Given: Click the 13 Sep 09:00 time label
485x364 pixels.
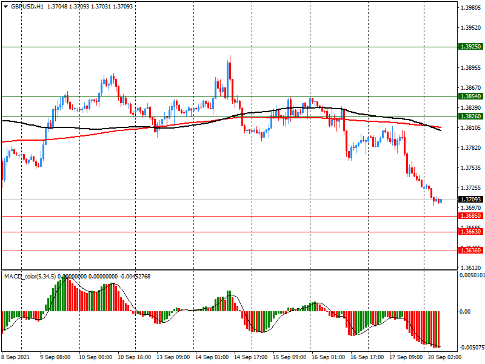Looking at the screenshot, I should (x=173, y=357).
